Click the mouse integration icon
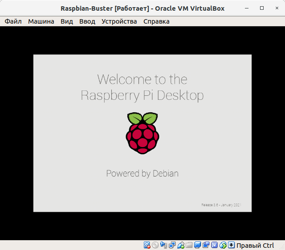Screen dimensions: 285x250 [x=223, y=245]
